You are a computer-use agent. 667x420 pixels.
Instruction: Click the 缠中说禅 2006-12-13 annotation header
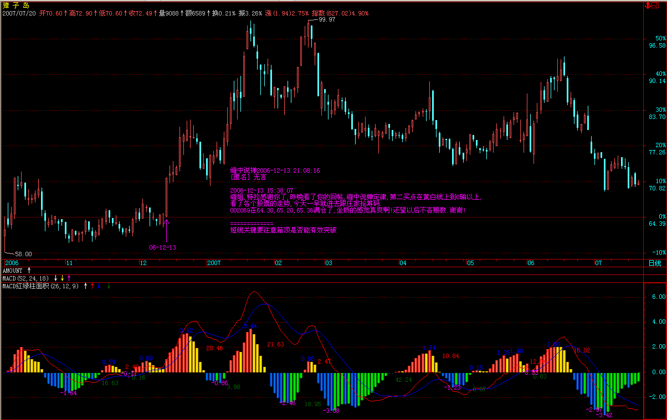275,170
